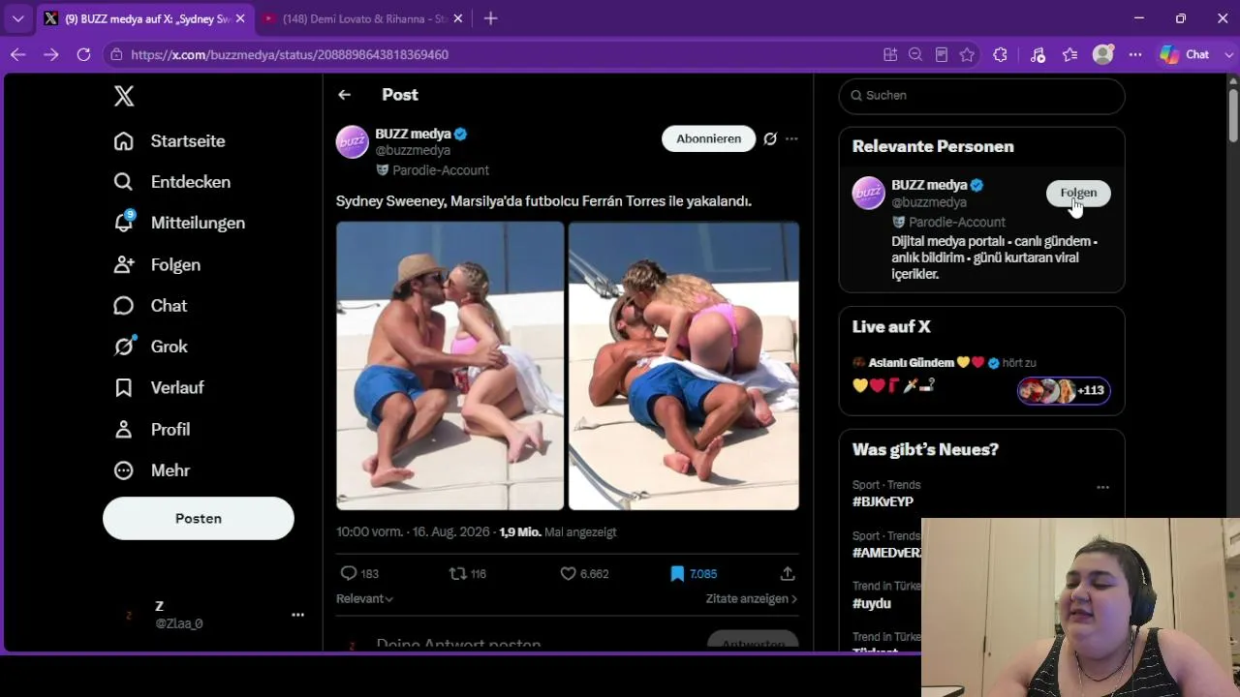Image resolution: width=1240 pixels, height=697 pixels.
Task: Open the #BJKvEYP trend's three-dot menu
Action: 1102,487
